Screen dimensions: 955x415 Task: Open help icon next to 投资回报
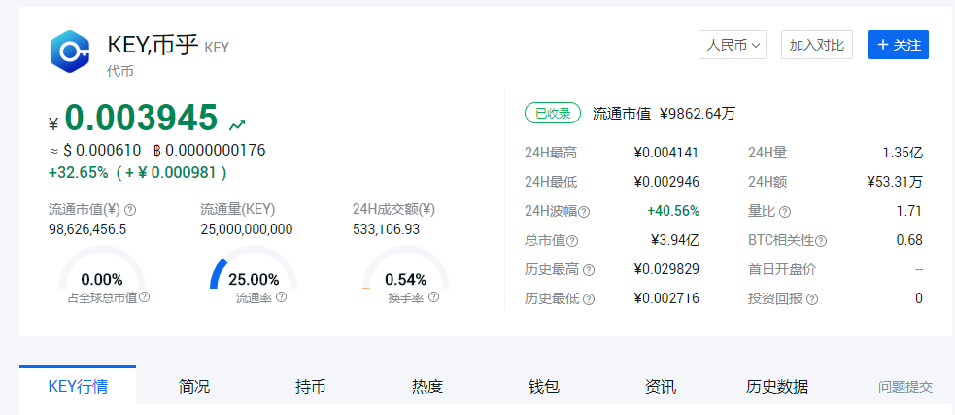tap(812, 299)
